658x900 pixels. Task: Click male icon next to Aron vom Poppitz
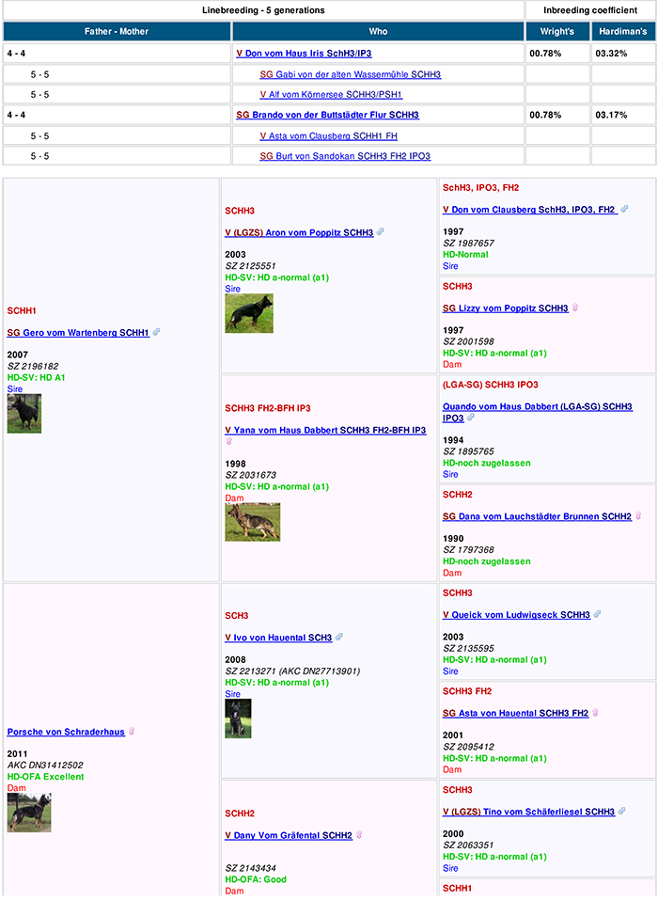coord(381,232)
